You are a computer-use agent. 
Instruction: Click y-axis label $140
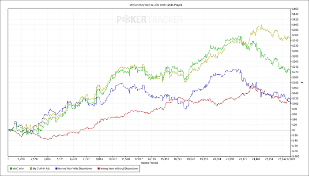pyautogui.click(x=295, y=93)
